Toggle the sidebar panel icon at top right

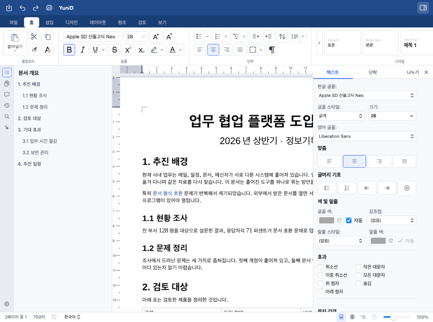pos(423,8)
